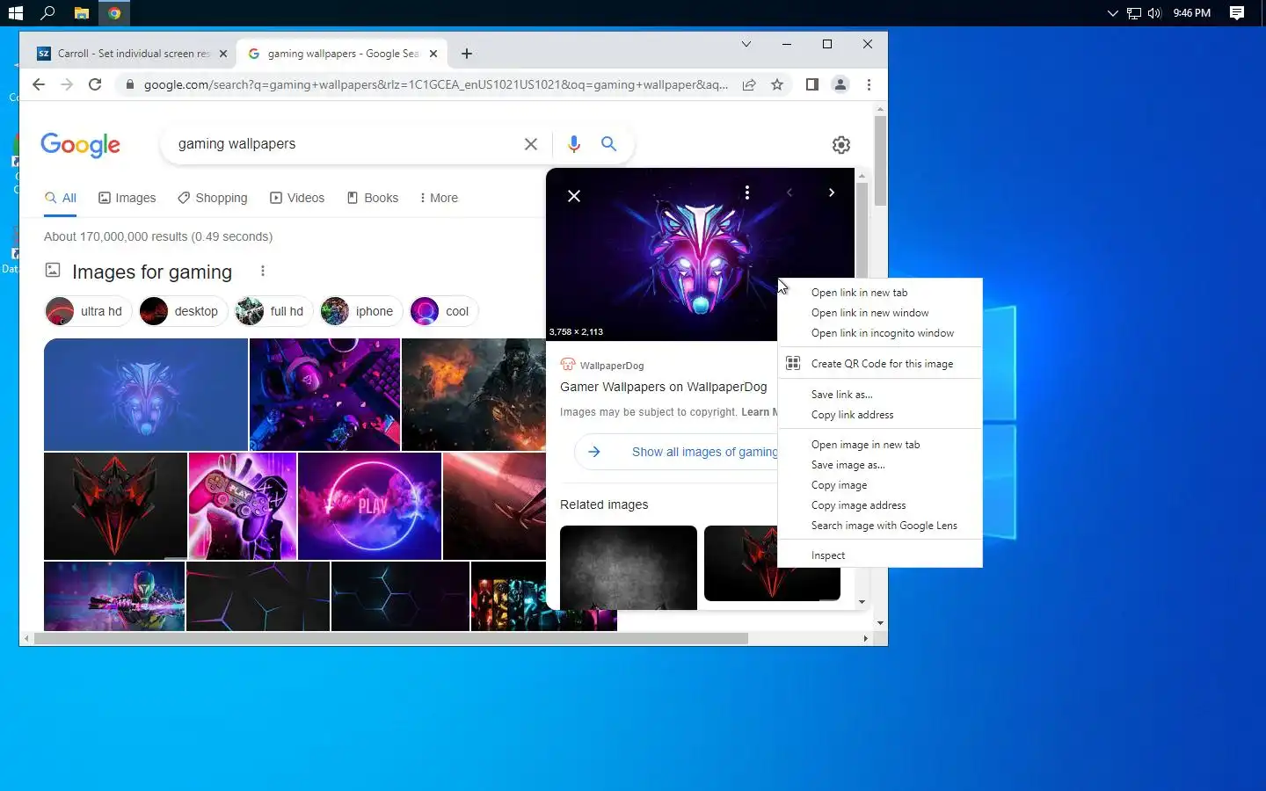
Task: Open image preview three-dot options
Action: click(747, 192)
